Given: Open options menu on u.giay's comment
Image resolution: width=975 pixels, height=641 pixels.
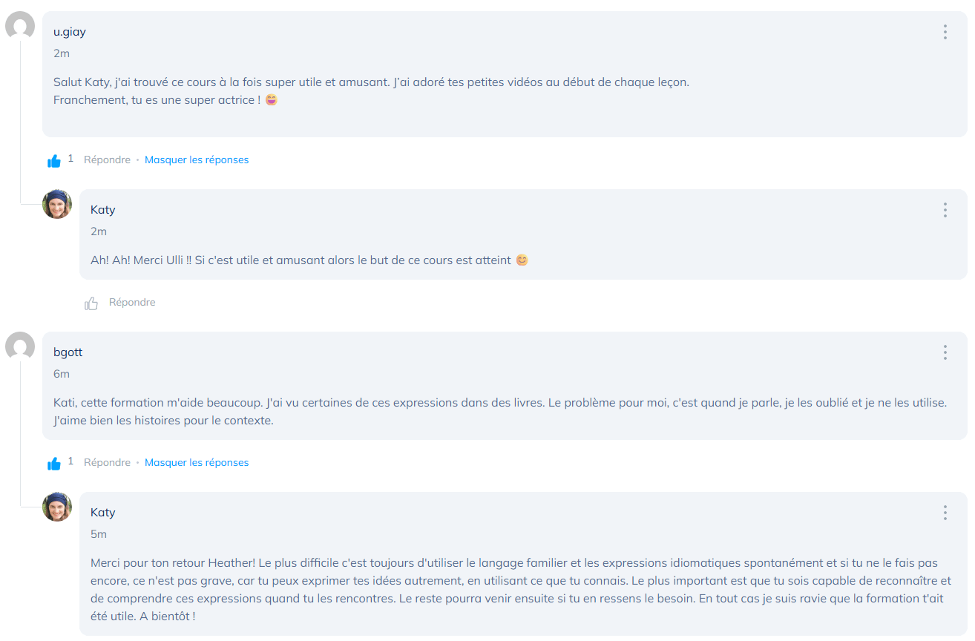Looking at the screenshot, I should [945, 32].
